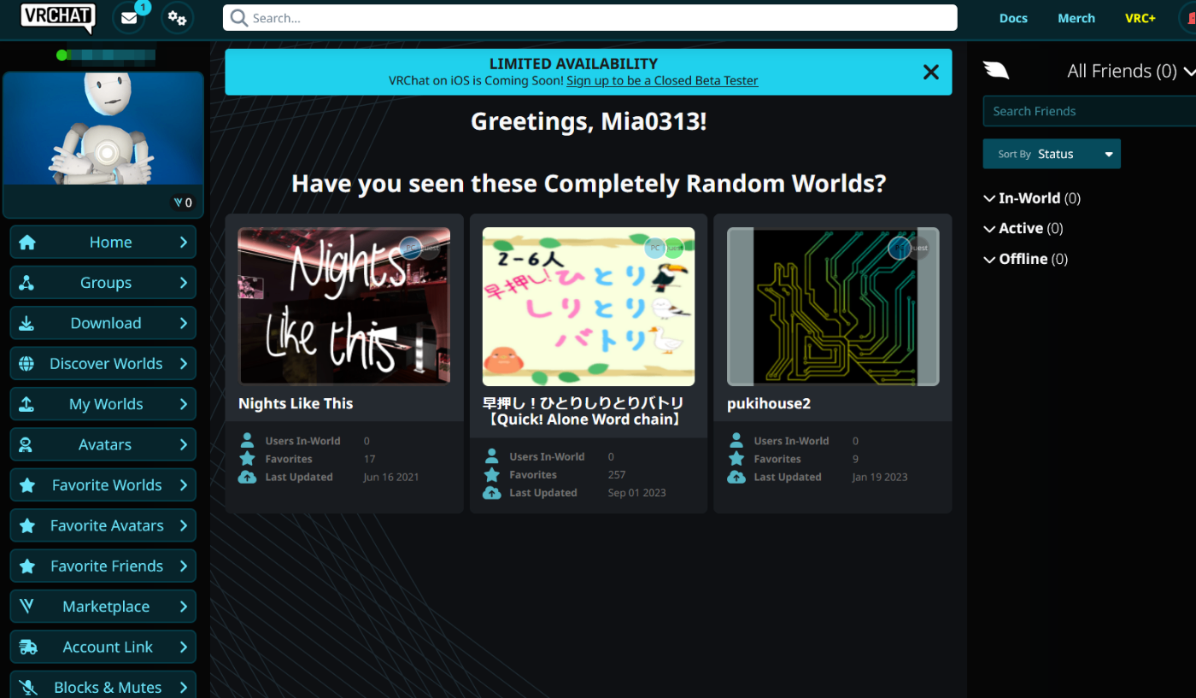Viewport: 1196px width, 698px height.
Task: Open the pukihouse2 world title
Action: click(769, 403)
